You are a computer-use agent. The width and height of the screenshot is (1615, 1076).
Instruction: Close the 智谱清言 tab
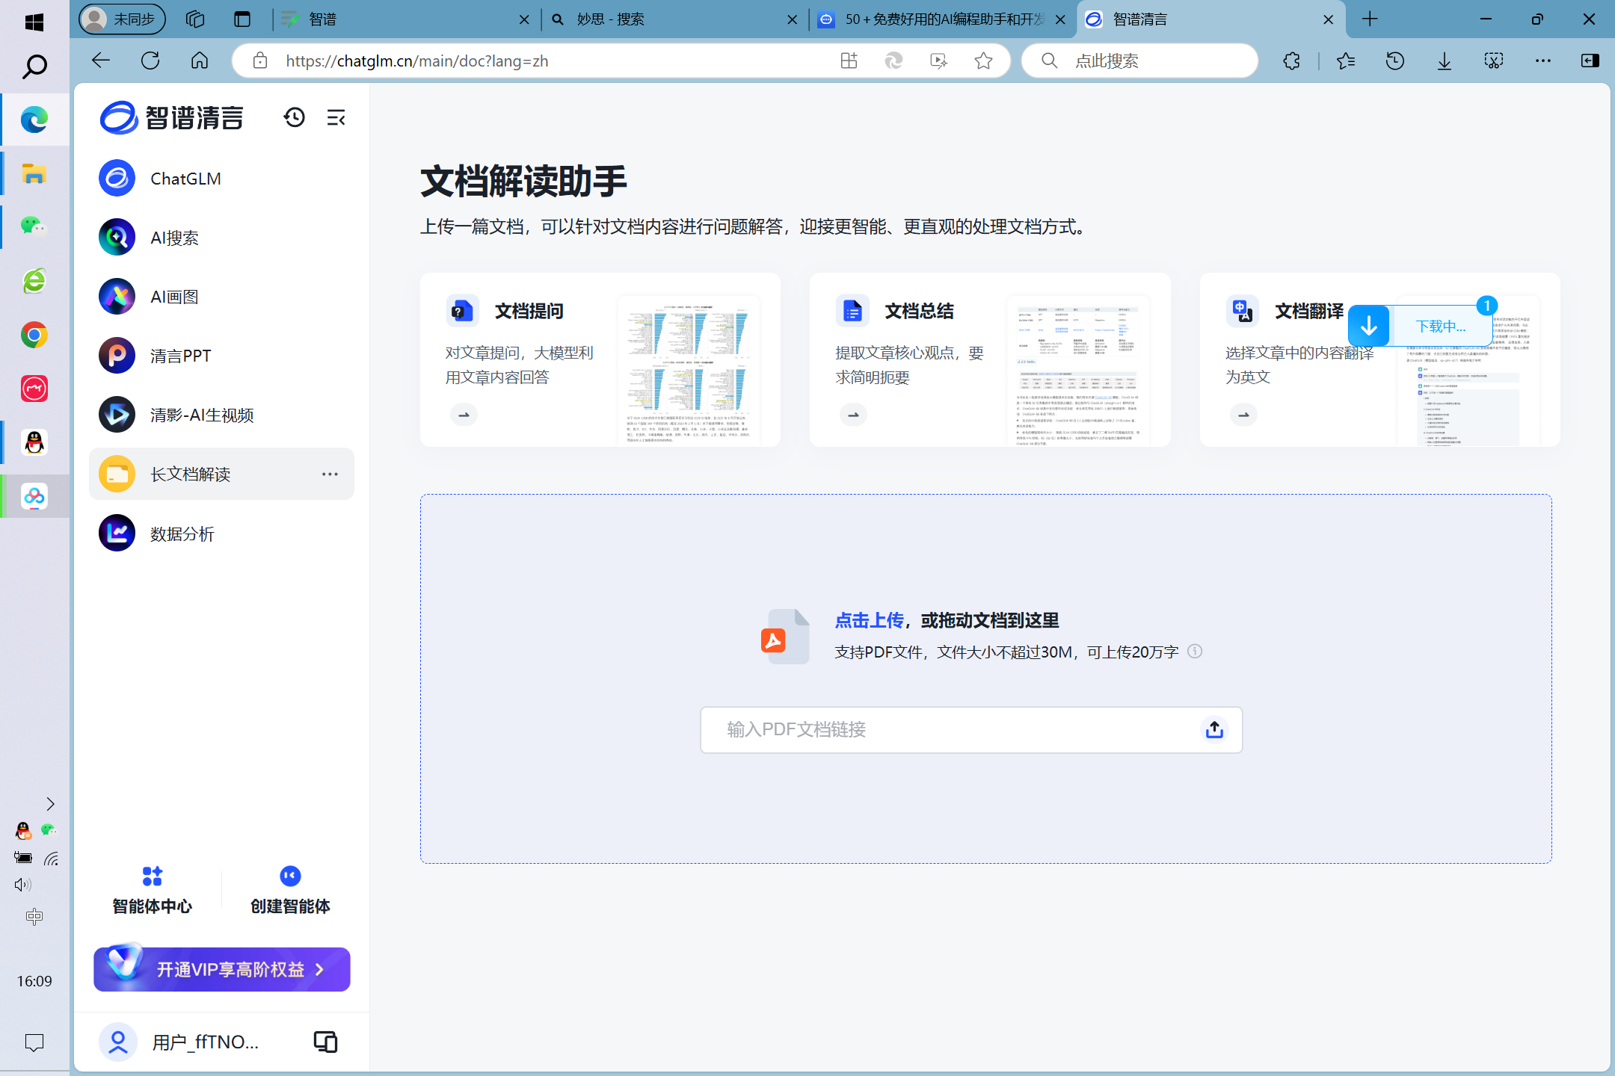click(1328, 19)
